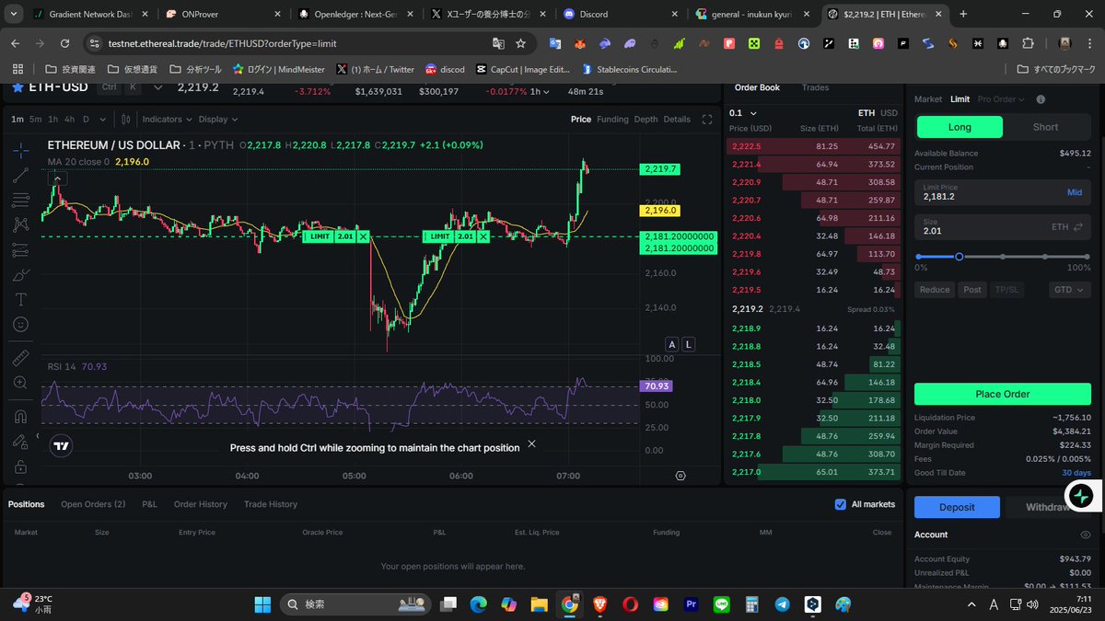Viewport: 1105px width, 621px height.
Task: Click the Deposit button
Action: pyautogui.click(x=957, y=507)
